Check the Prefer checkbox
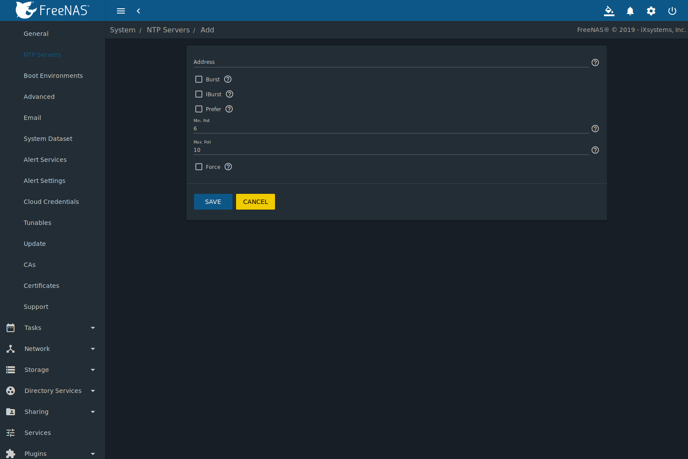688x459 pixels. pos(199,109)
